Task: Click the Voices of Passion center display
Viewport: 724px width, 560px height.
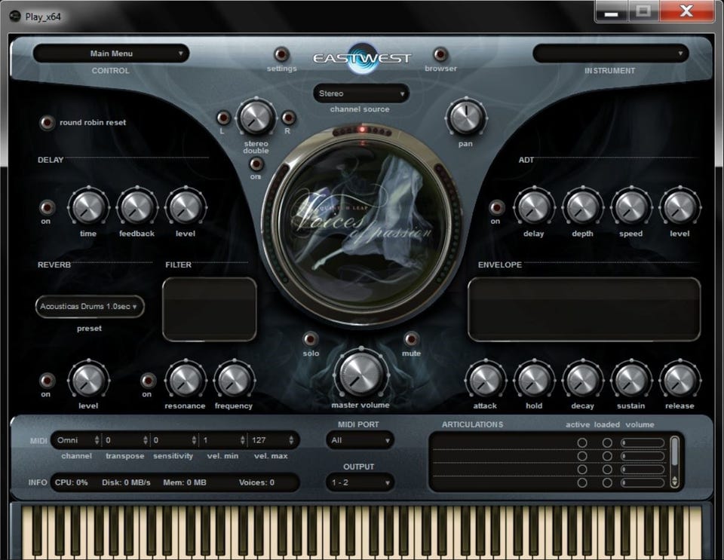Action: (361, 225)
